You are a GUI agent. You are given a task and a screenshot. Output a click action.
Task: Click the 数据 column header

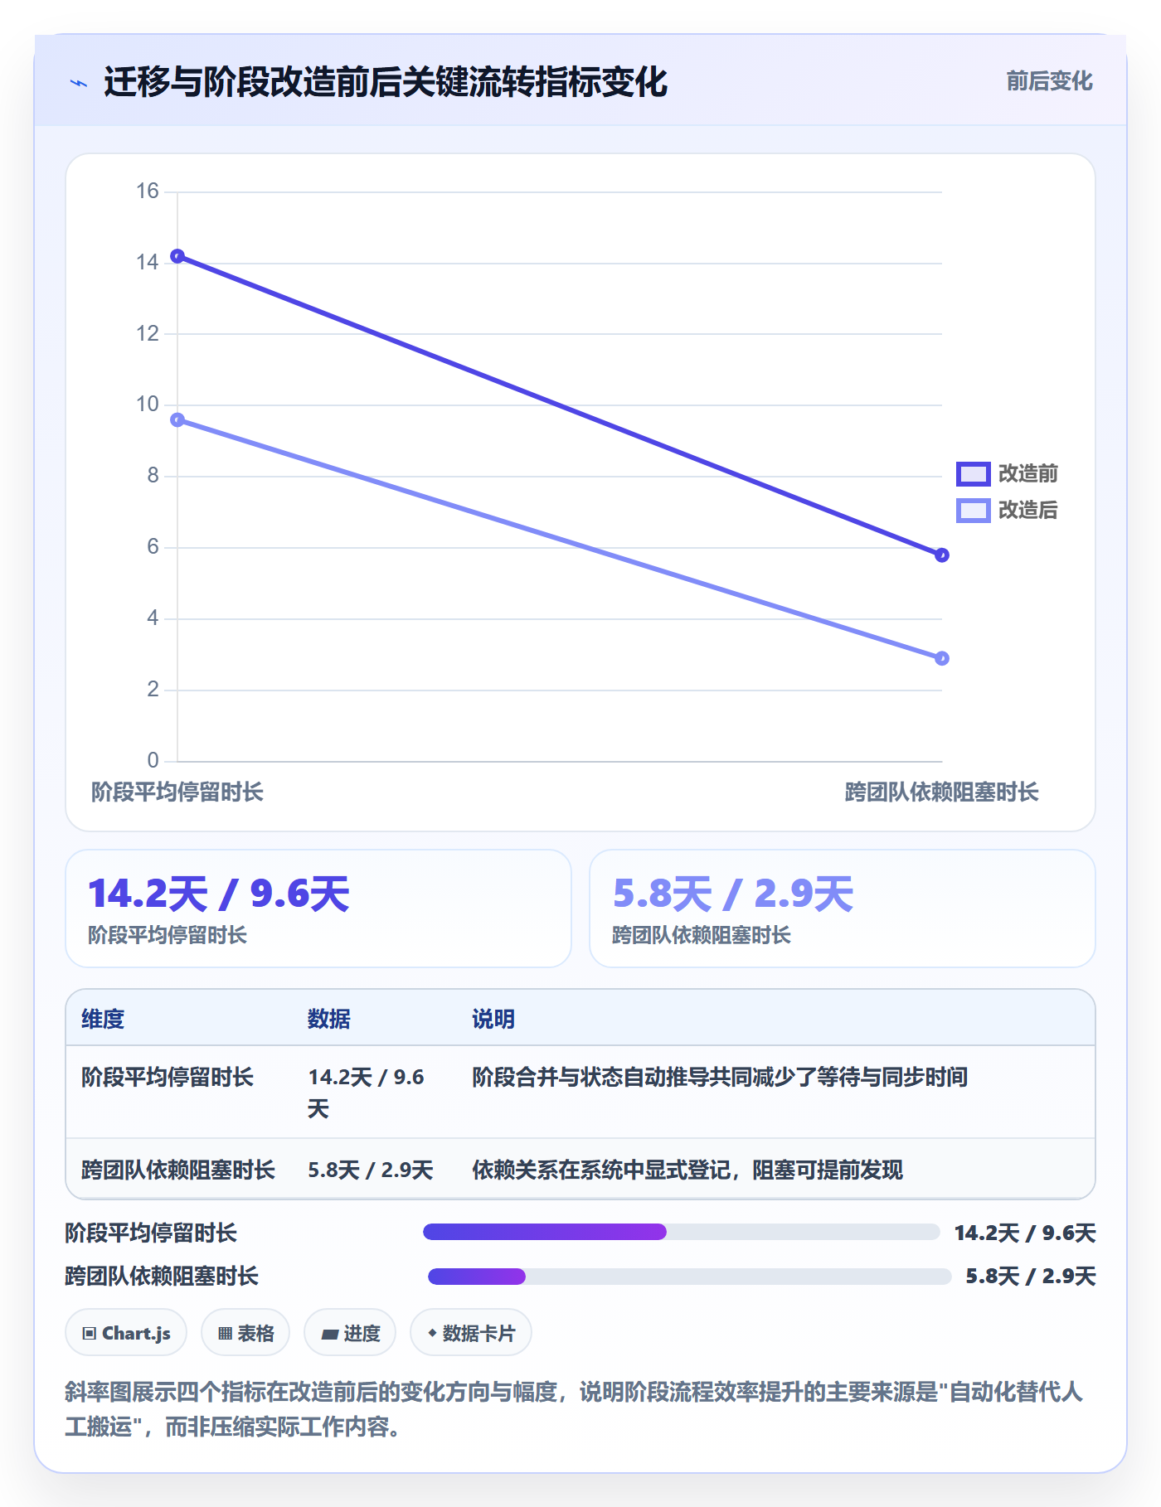[x=329, y=1019]
